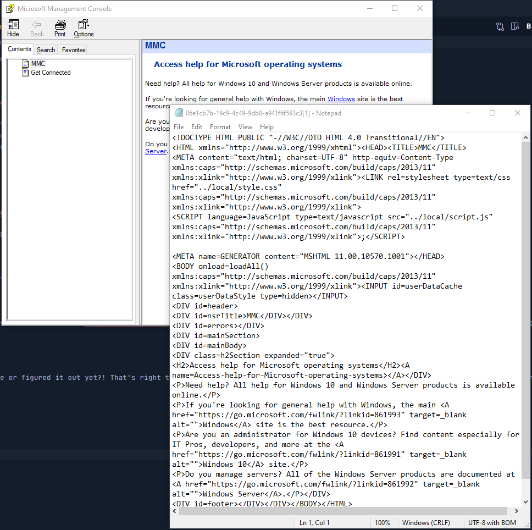The height and width of the screenshot is (530, 532).
Task: Open the Help menu in Notepad
Action: (x=267, y=127)
